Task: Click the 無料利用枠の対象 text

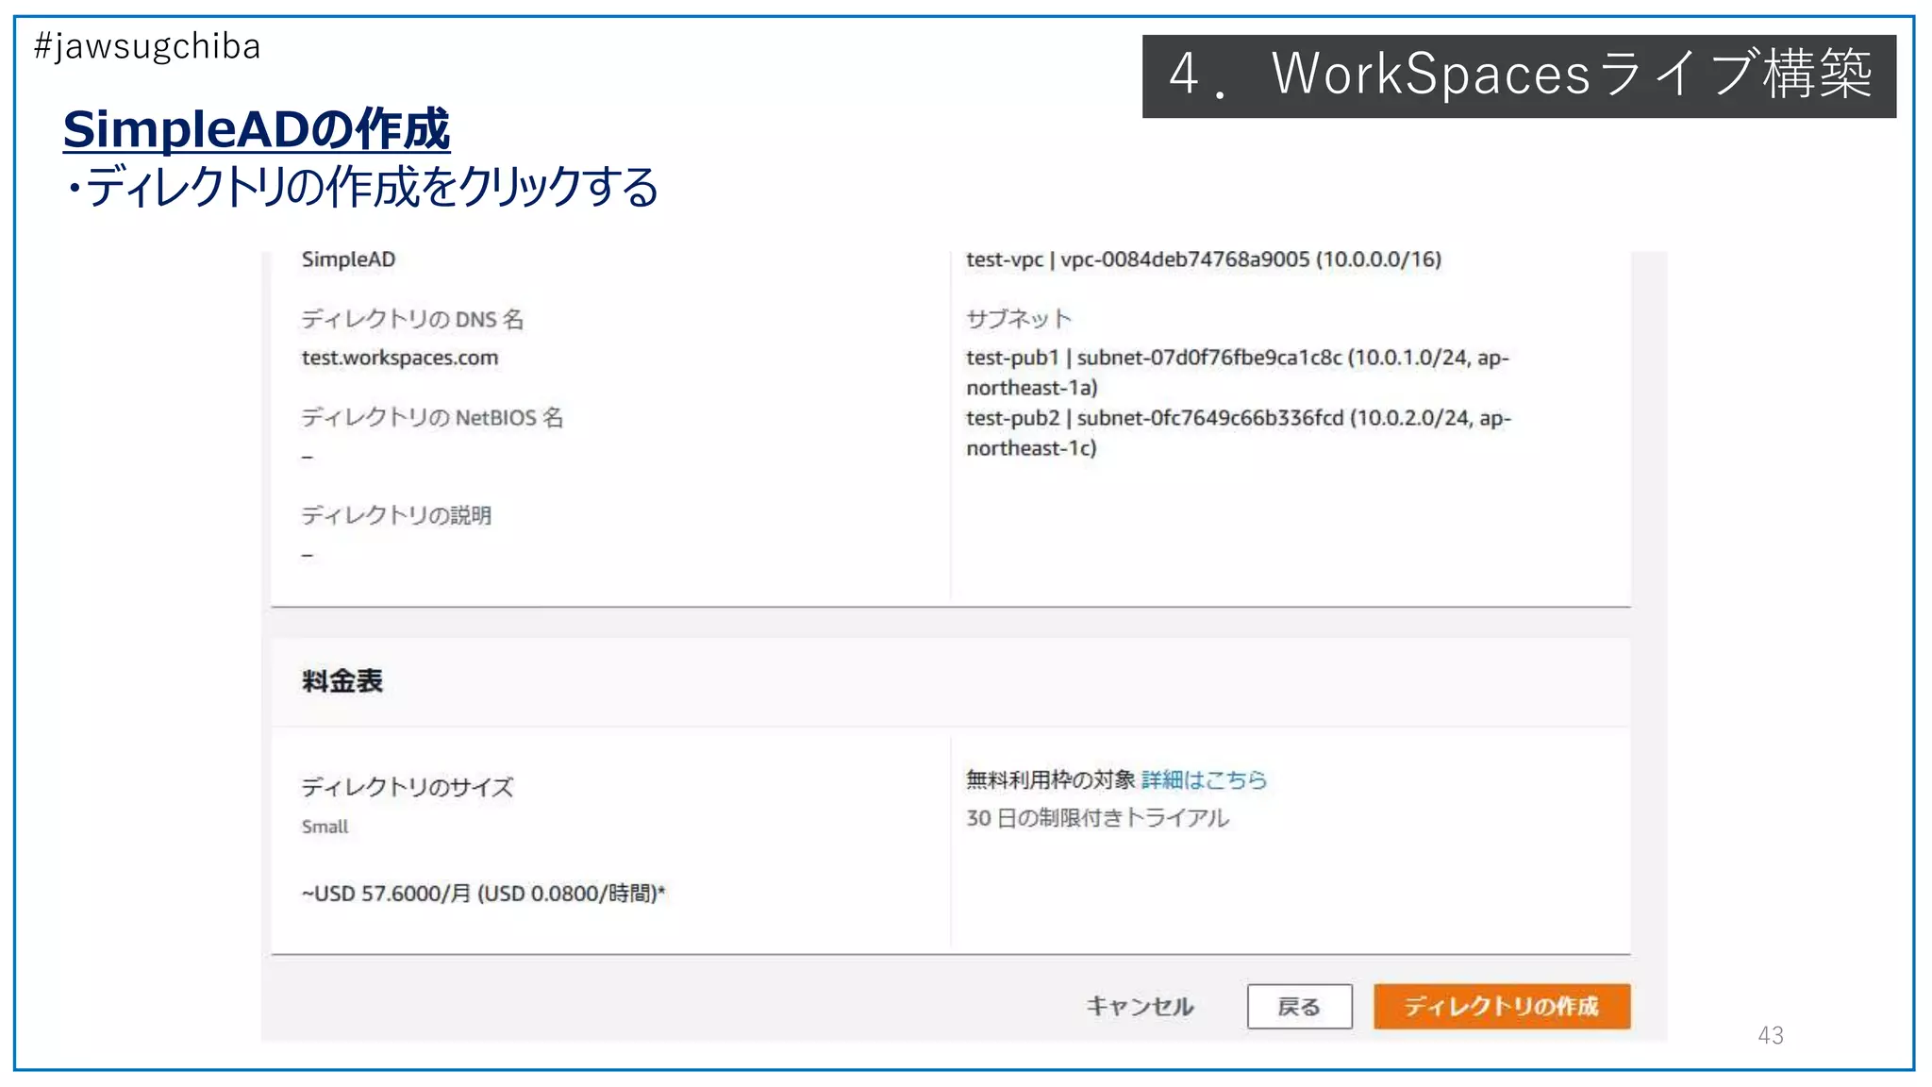Action: (x=1050, y=779)
